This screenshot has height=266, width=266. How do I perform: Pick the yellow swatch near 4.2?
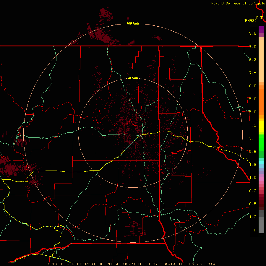coord(261,126)
